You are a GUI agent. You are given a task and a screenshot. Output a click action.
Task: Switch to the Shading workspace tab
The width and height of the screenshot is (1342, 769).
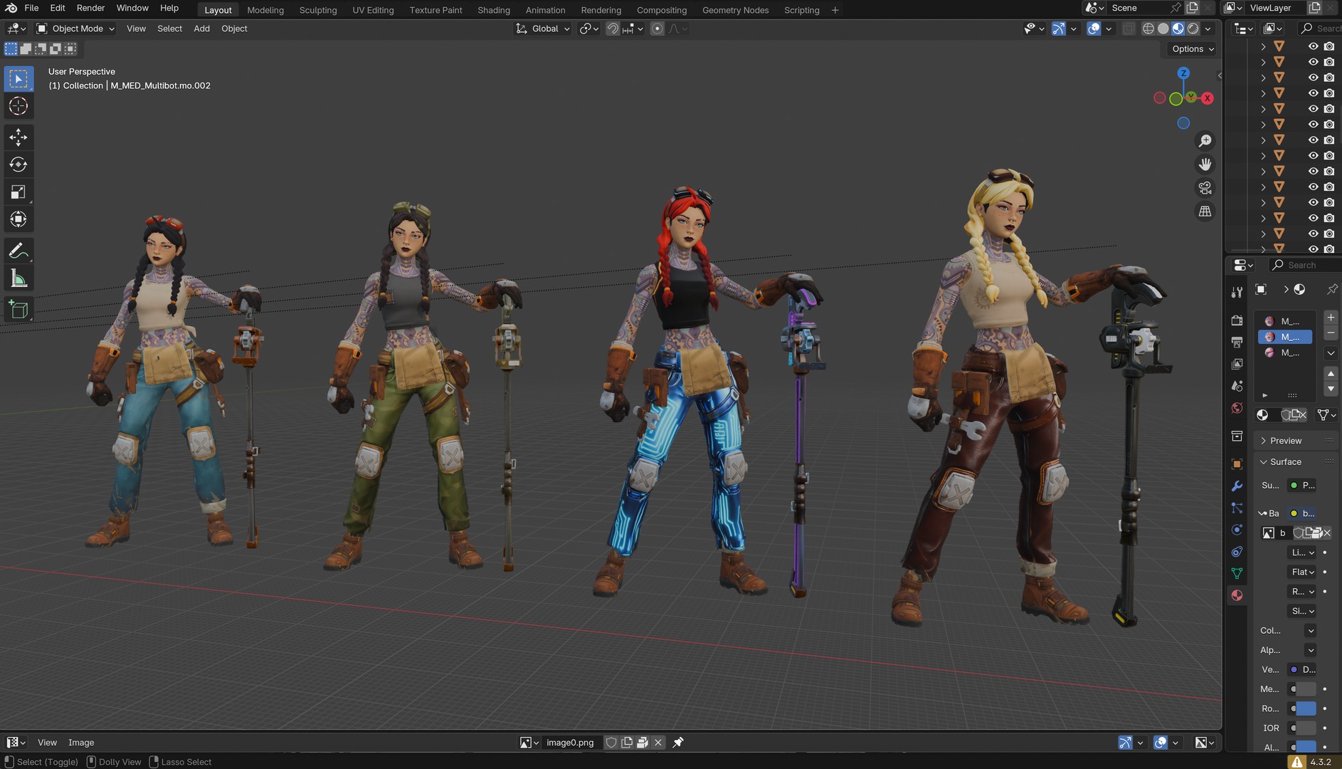pos(494,10)
